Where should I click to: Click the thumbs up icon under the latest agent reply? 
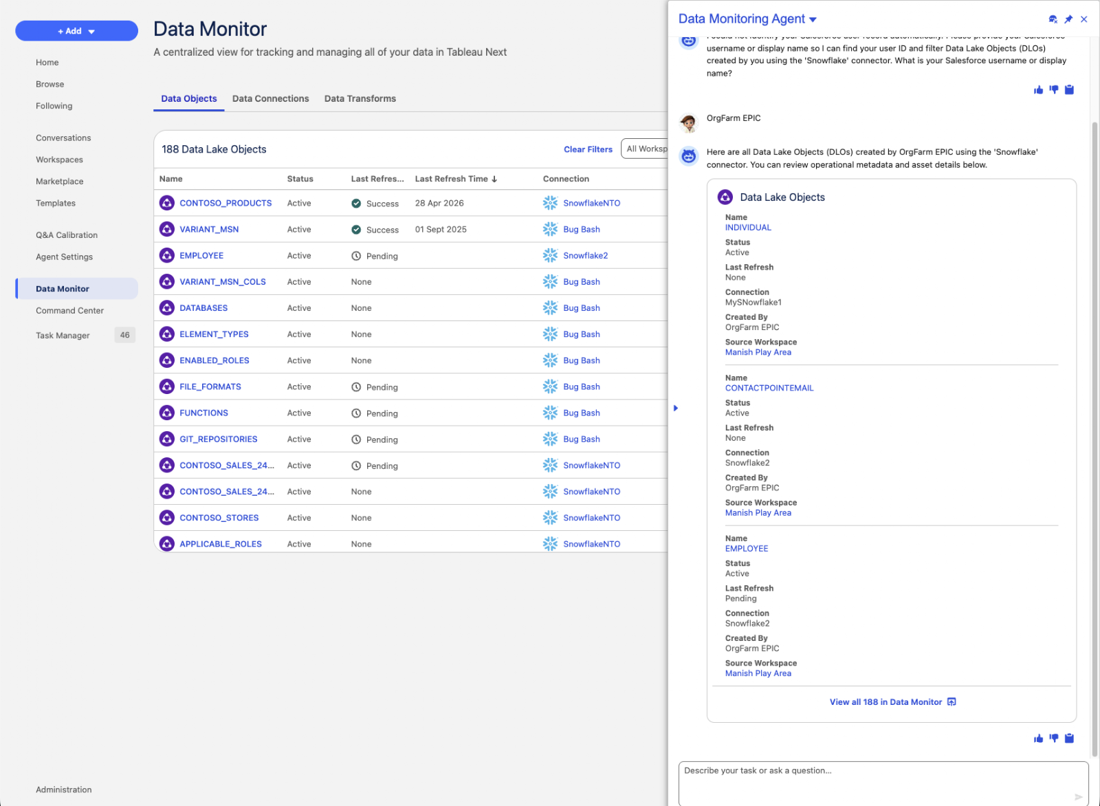click(x=1038, y=738)
